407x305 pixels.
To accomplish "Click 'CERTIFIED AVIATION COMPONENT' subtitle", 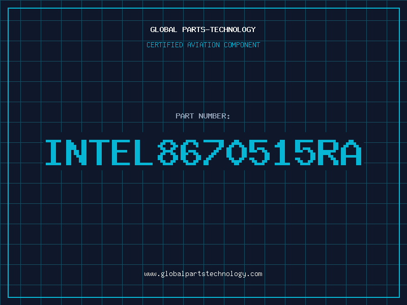I will tap(203, 45).
